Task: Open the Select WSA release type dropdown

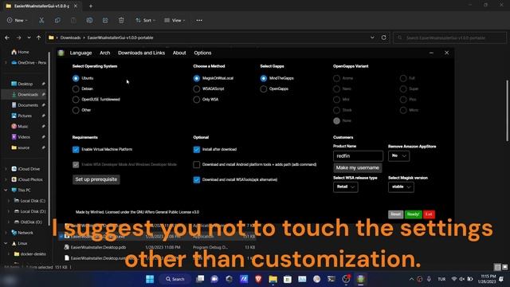Action: click(345, 187)
